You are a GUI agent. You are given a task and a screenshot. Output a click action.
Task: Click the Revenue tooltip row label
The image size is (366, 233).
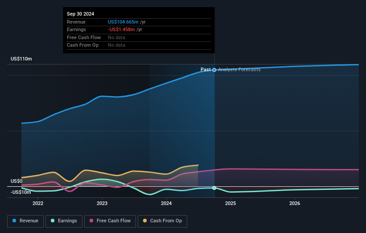pyautogui.click(x=76, y=22)
